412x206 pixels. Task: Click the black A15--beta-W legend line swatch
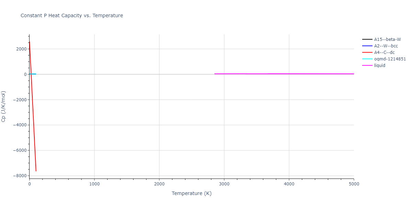click(x=367, y=39)
